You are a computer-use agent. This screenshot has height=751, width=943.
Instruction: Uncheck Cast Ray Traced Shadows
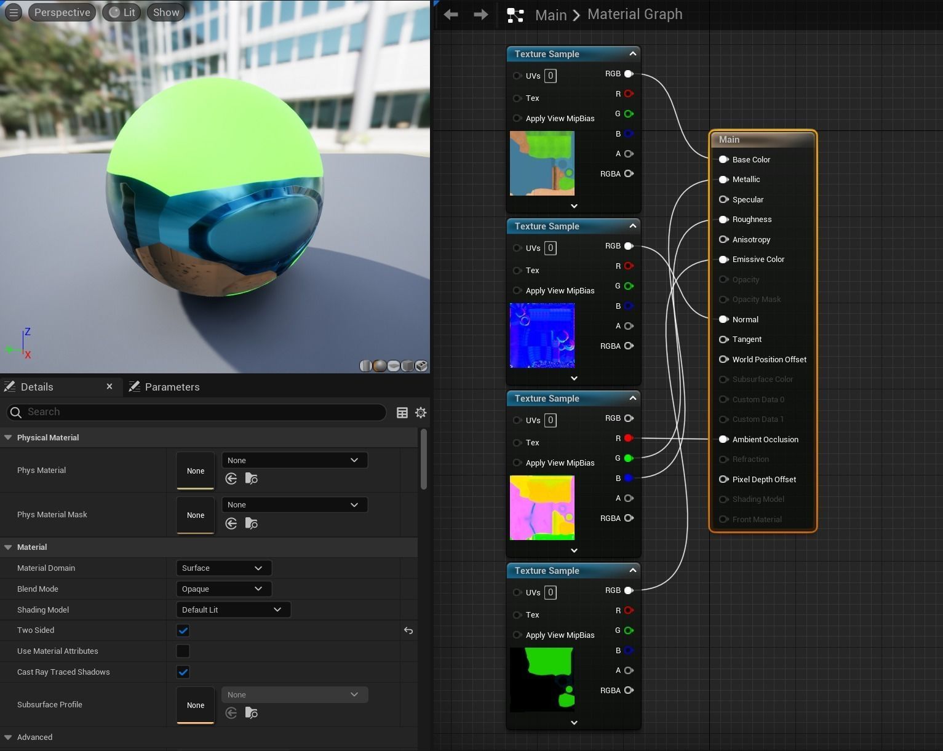coord(183,672)
